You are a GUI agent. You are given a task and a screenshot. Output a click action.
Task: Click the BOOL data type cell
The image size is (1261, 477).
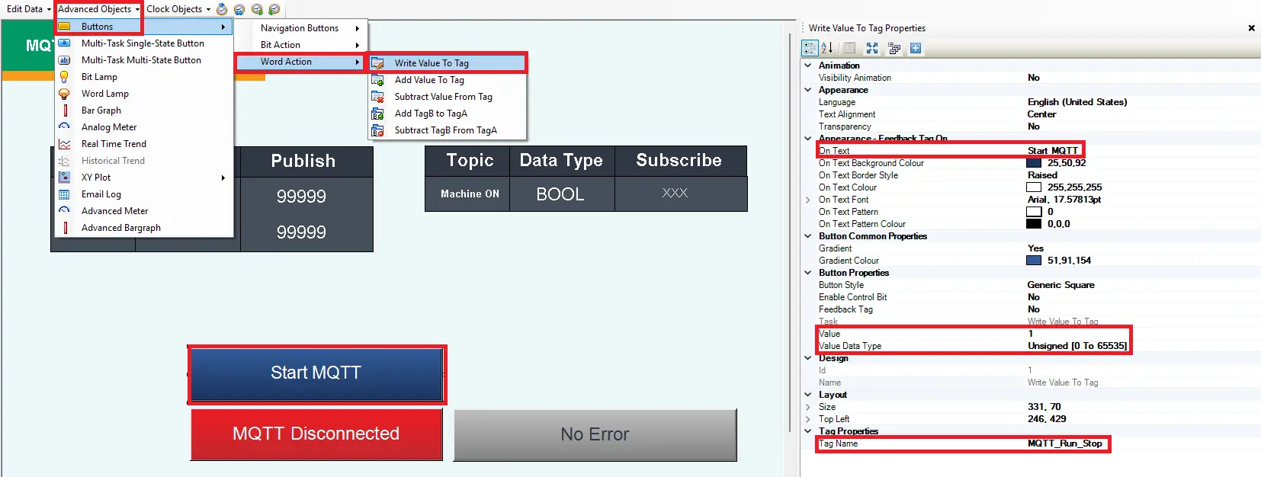(561, 194)
